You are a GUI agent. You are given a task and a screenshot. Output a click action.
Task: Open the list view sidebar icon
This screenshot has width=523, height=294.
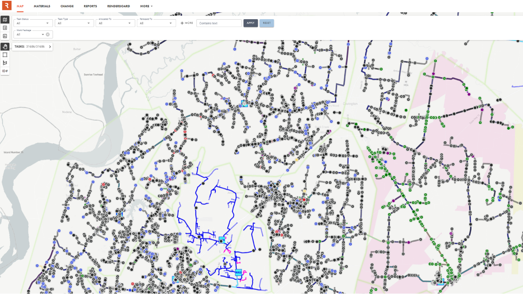(x=5, y=28)
